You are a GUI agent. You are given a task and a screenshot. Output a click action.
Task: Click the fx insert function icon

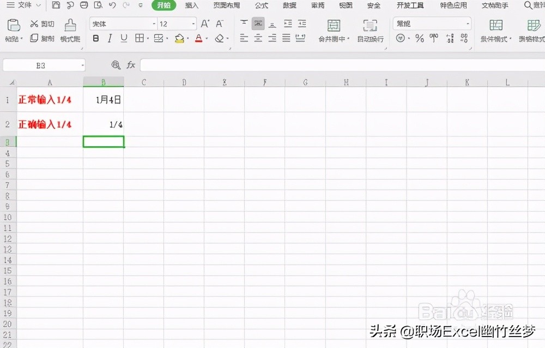pyautogui.click(x=131, y=65)
